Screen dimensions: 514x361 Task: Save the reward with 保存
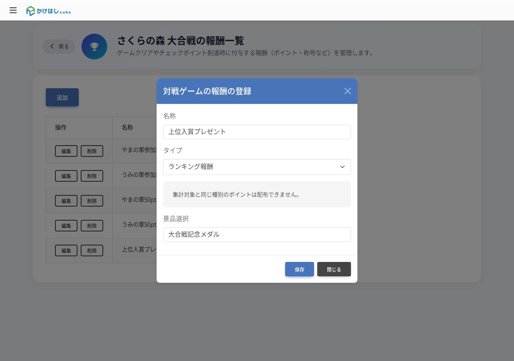pos(300,269)
